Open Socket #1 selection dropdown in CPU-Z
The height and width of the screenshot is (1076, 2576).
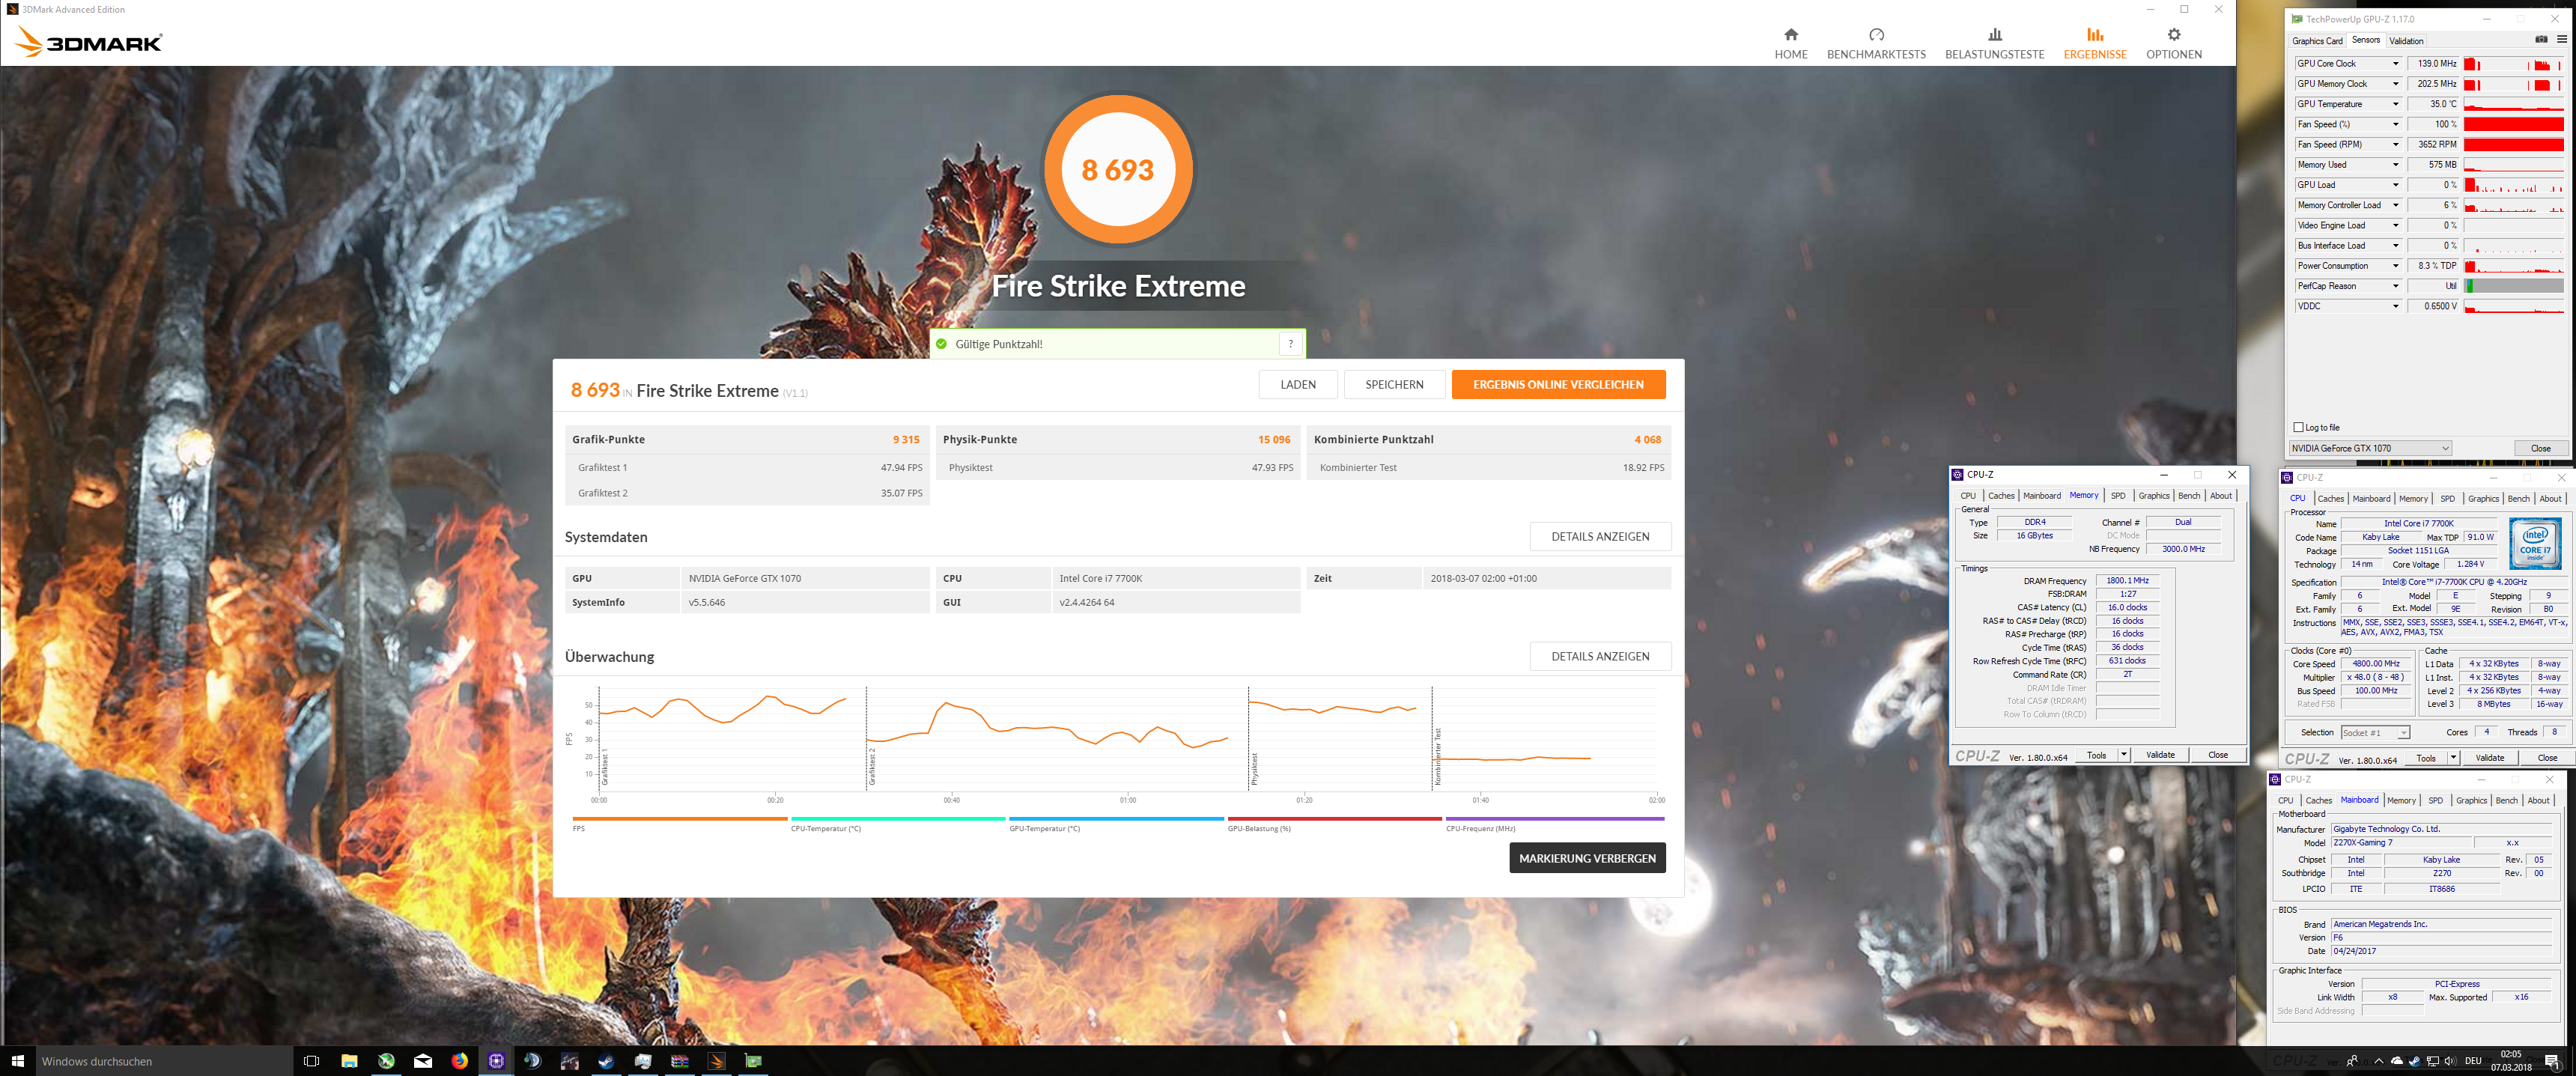[x=2375, y=733]
